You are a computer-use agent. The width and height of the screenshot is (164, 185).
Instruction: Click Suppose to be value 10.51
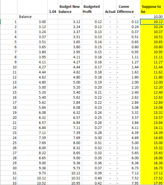pyautogui.click(x=152, y=37)
